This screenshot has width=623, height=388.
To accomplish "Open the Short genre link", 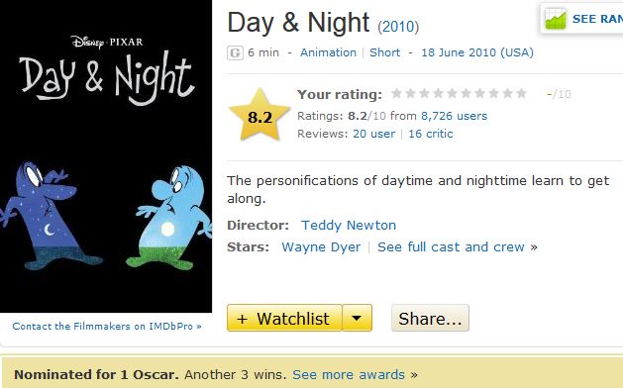I will click(x=384, y=52).
